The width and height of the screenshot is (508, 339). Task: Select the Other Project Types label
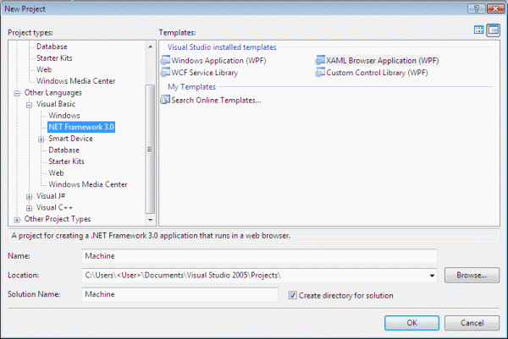(58, 219)
